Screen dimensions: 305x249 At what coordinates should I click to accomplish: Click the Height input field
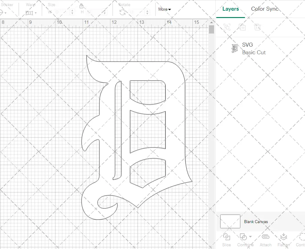tap(94, 12)
